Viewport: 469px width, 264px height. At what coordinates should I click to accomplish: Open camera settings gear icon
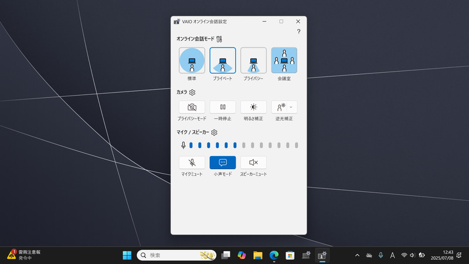(x=192, y=92)
